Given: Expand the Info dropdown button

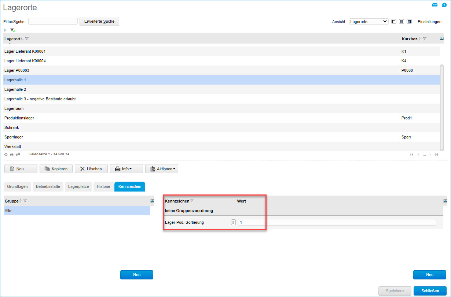Looking at the screenshot, I should point(126,169).
